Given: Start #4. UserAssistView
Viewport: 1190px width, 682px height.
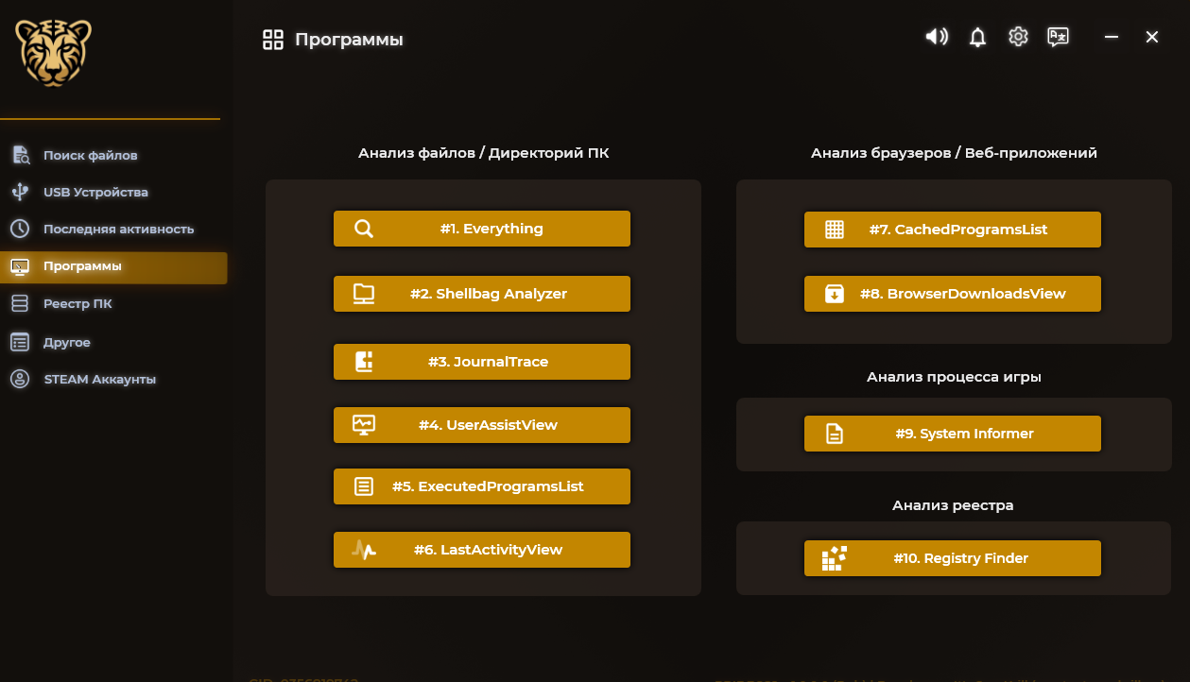Looking at the screenshot, I should pyautogui.click(x=481, y=425).
